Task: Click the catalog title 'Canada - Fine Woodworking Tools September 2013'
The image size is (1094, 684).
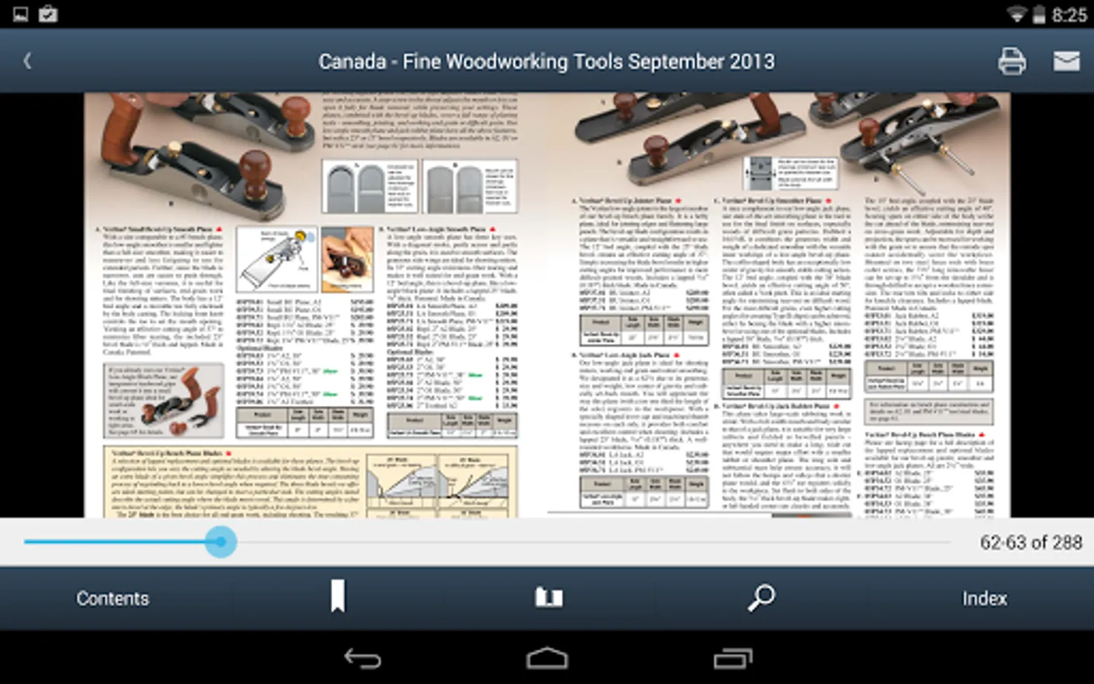Action: point(547,62)
